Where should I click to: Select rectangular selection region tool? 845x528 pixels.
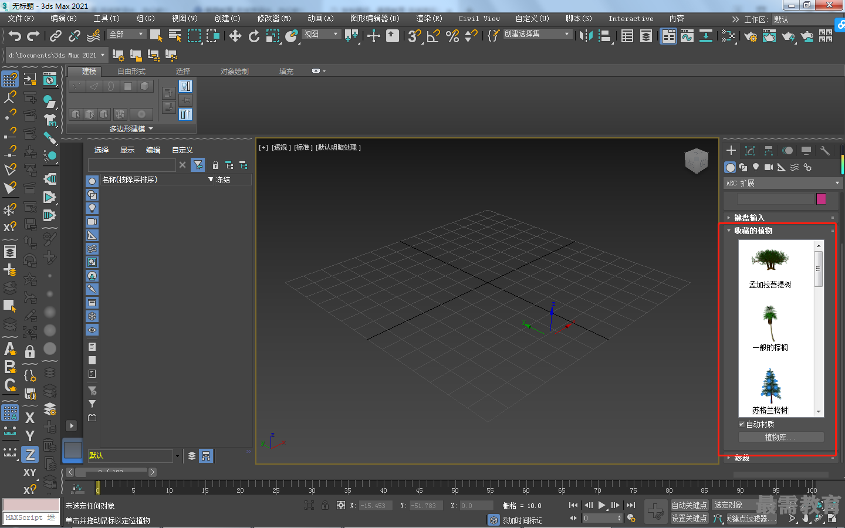click(194, 36)
